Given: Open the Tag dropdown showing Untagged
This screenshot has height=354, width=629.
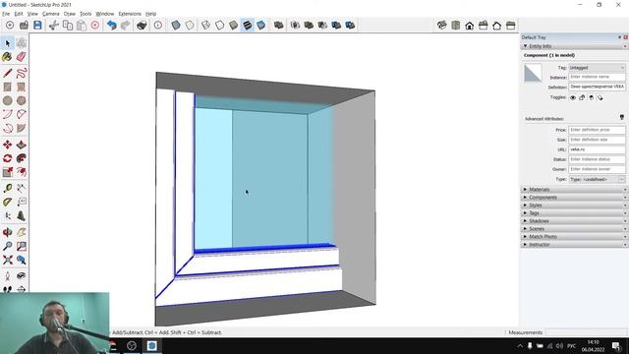Looking at the screenshot, I should coord(597,68).
